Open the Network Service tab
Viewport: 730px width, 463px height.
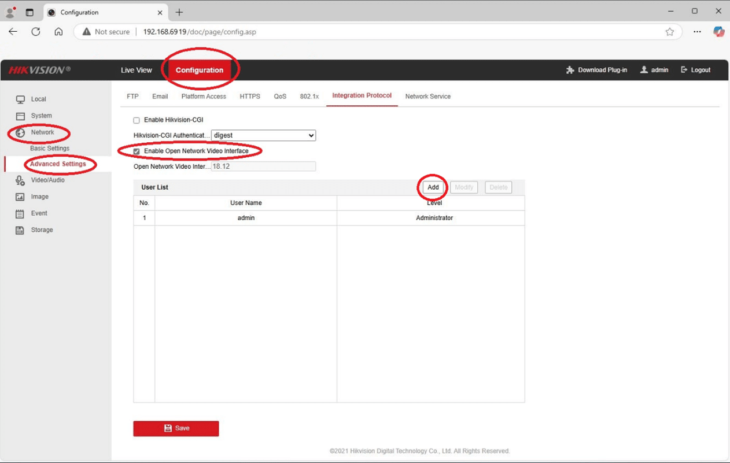tap(428, 97)
